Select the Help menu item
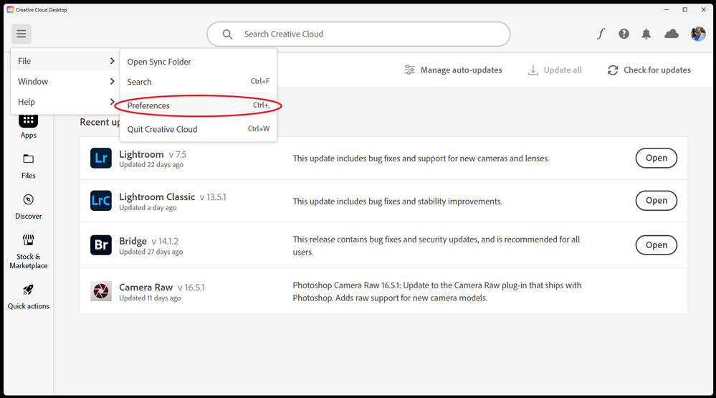This screenshot has height=398, width=716. 65,102
